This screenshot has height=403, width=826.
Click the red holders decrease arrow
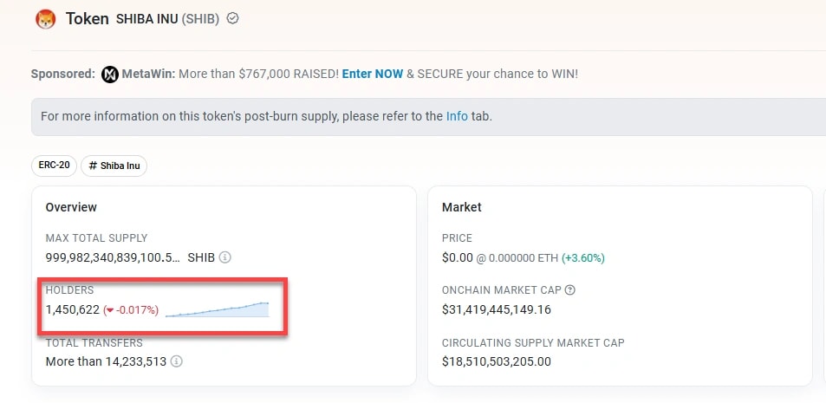click(x=108, y=310)
